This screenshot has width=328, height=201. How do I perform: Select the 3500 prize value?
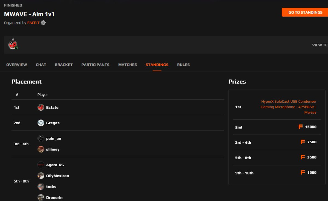(x=312, y=157)
